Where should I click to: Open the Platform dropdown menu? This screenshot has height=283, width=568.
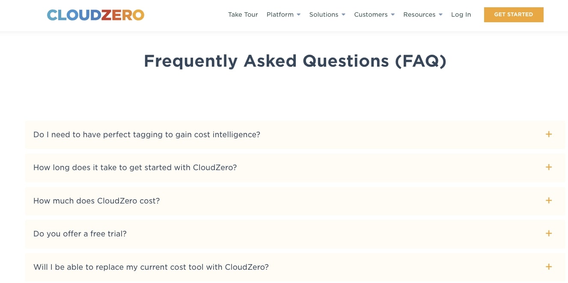pos(283,15)
